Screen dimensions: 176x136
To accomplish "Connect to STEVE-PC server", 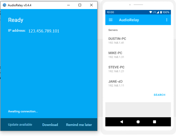I will [138, 69].
